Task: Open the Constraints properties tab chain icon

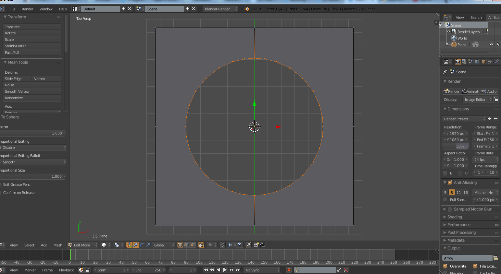Action: (490, 62)
